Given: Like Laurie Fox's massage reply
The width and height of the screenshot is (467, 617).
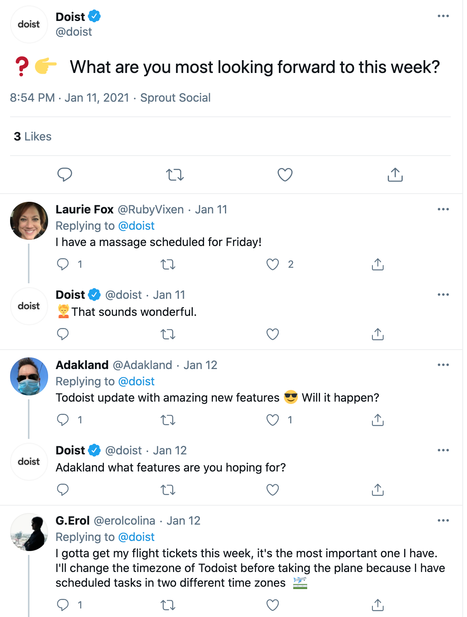Looking at the screenshot, I should (273, 264).
